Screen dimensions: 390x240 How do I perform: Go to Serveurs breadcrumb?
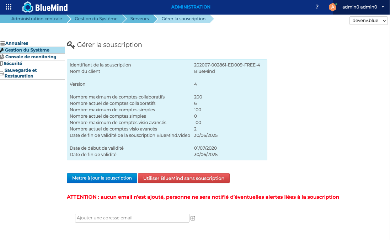click(139, 18)
